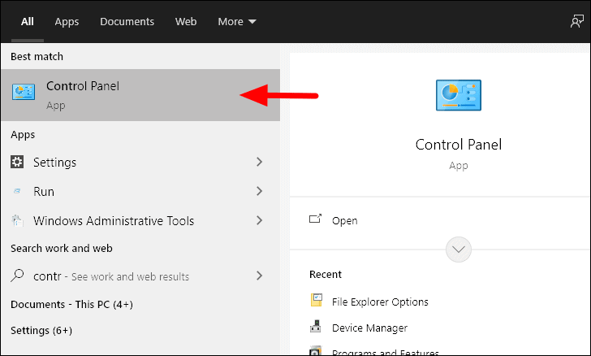Click the Windows Administrative Tools icon
This screenshot has width=591, height=356.
(17, 220)
